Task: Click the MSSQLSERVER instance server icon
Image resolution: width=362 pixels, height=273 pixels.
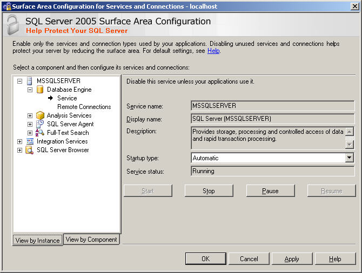Action: click(29, 81)
